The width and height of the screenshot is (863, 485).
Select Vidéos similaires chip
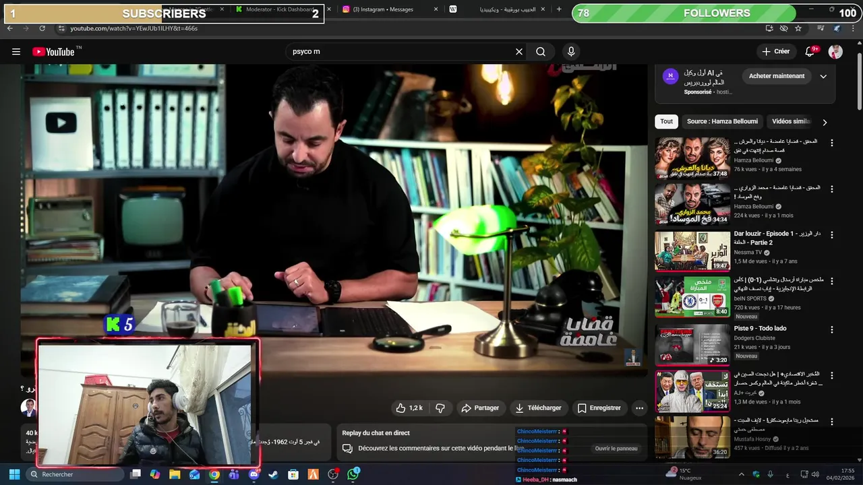(792, 121)
